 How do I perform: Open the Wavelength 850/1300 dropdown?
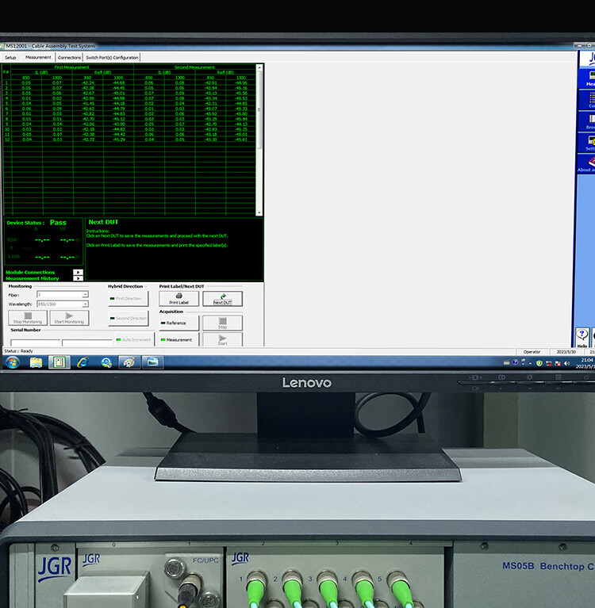point(85,304)
